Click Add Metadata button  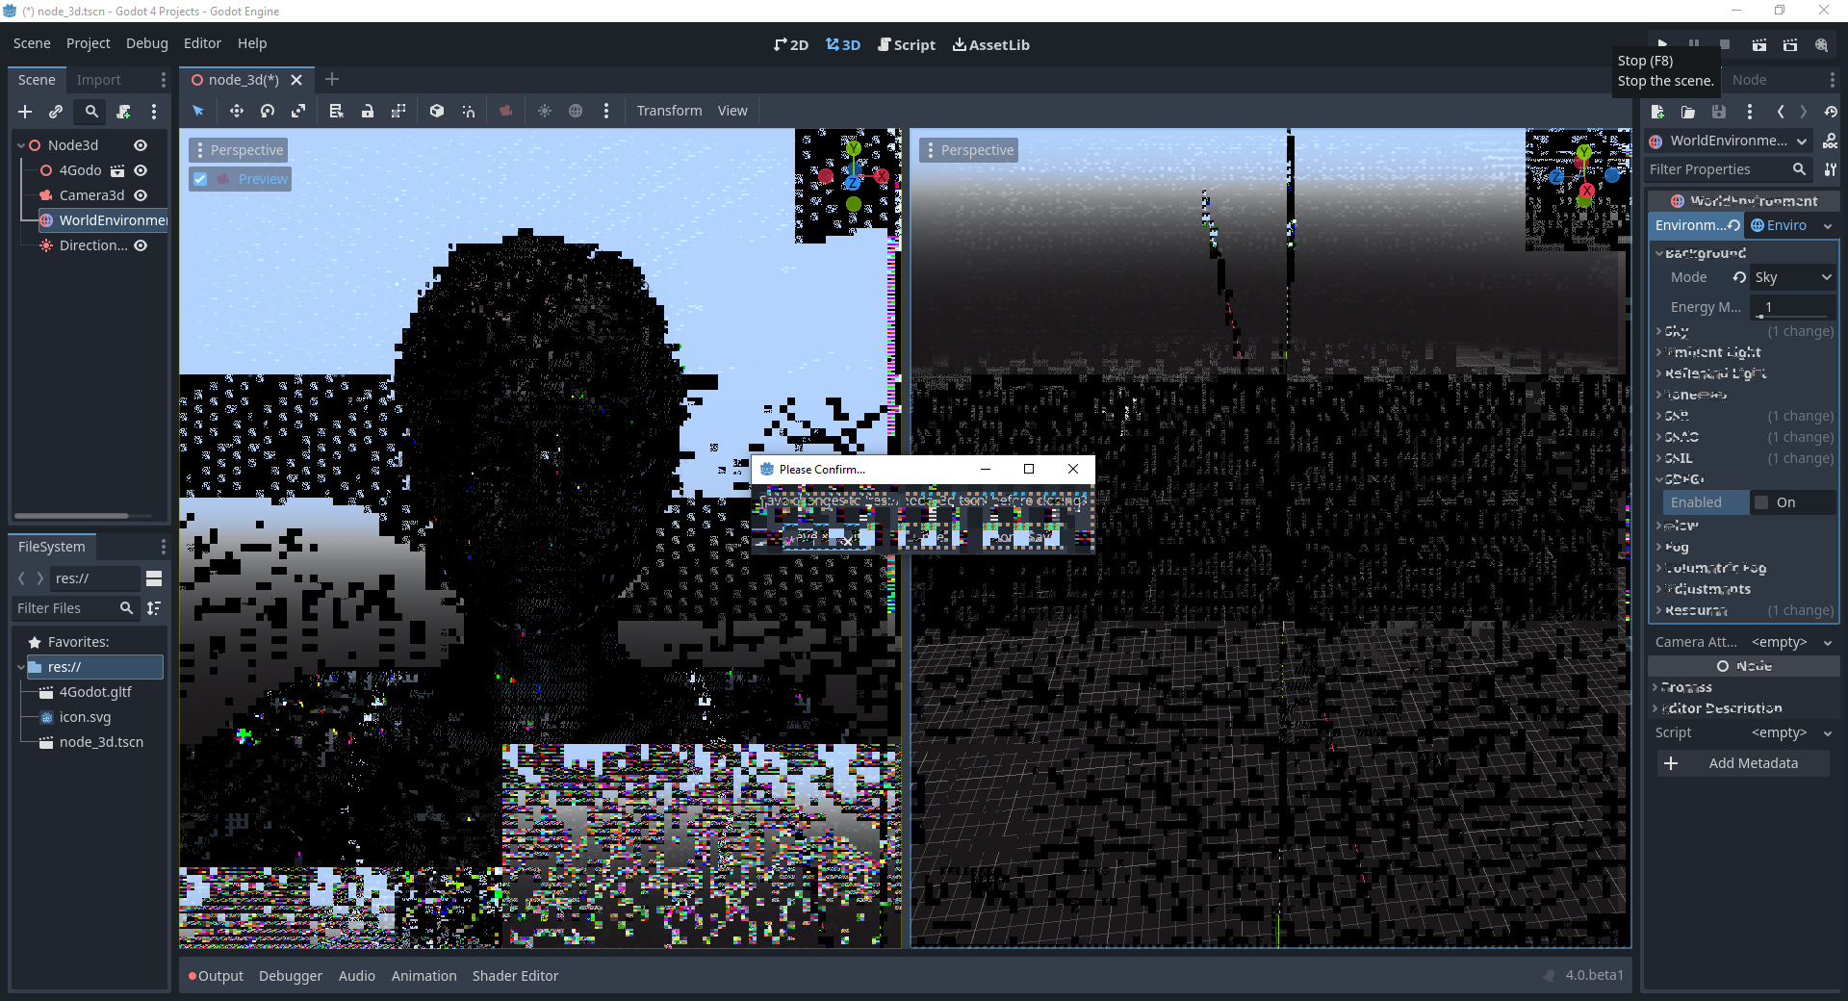coord(1743,763)
